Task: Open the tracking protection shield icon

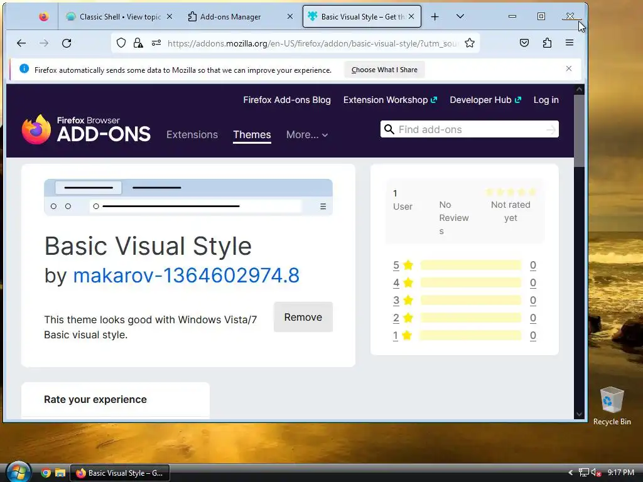Action: 121,43
